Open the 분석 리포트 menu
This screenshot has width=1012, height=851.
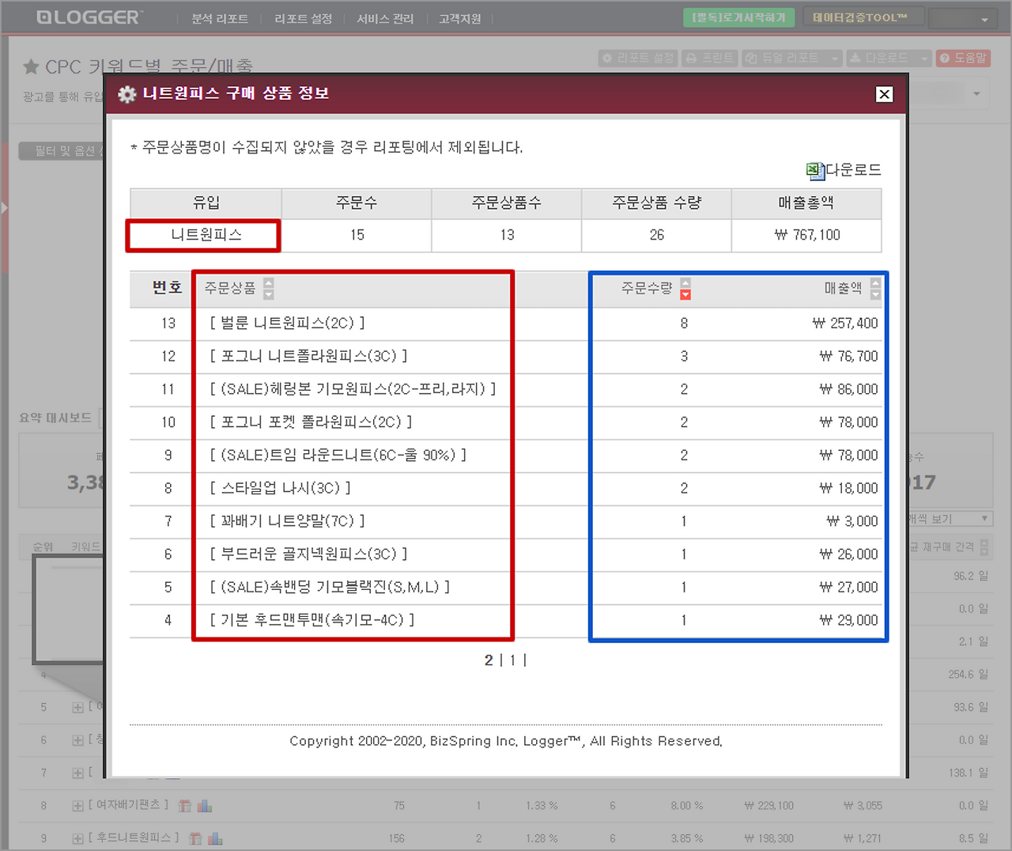(218, 20)
